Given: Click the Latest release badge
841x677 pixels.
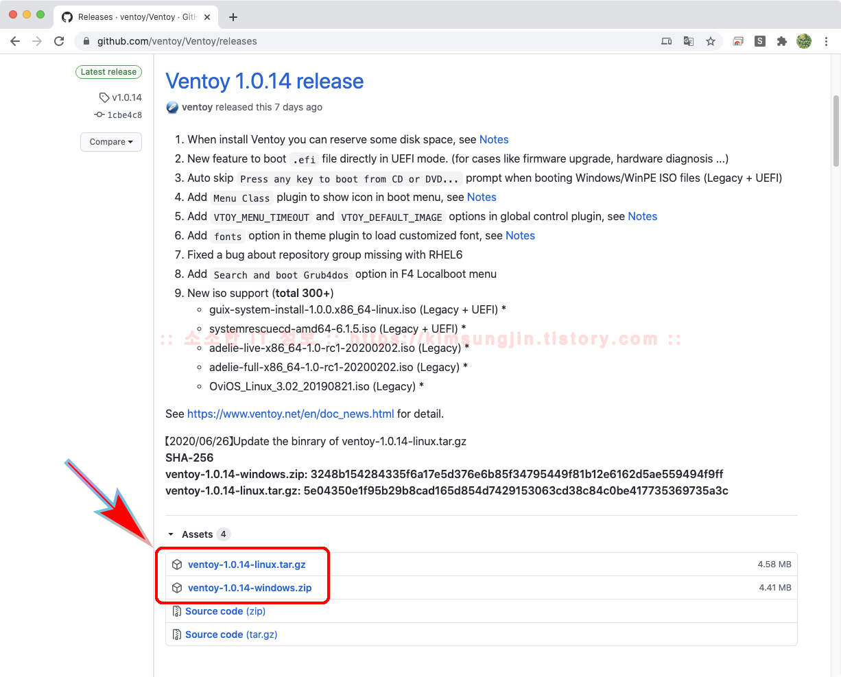Looking at the screenshot, I should (x=108, y=72).
